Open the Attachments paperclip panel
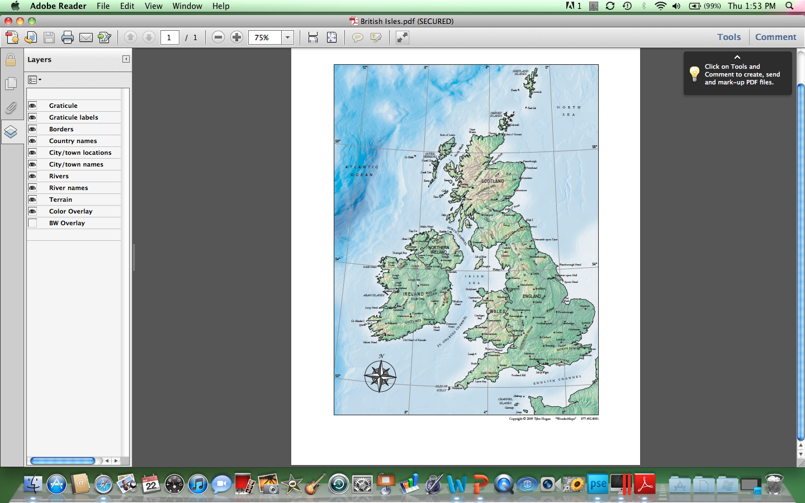The height and width of the screenshot is (503, 805). (x=11, y=107)
